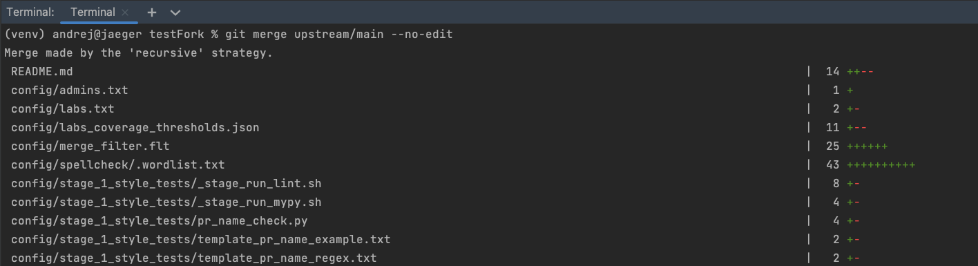Click the _stage_run_mypy.sh file path
Screen dimensions: 978x266
click(166, 202)
